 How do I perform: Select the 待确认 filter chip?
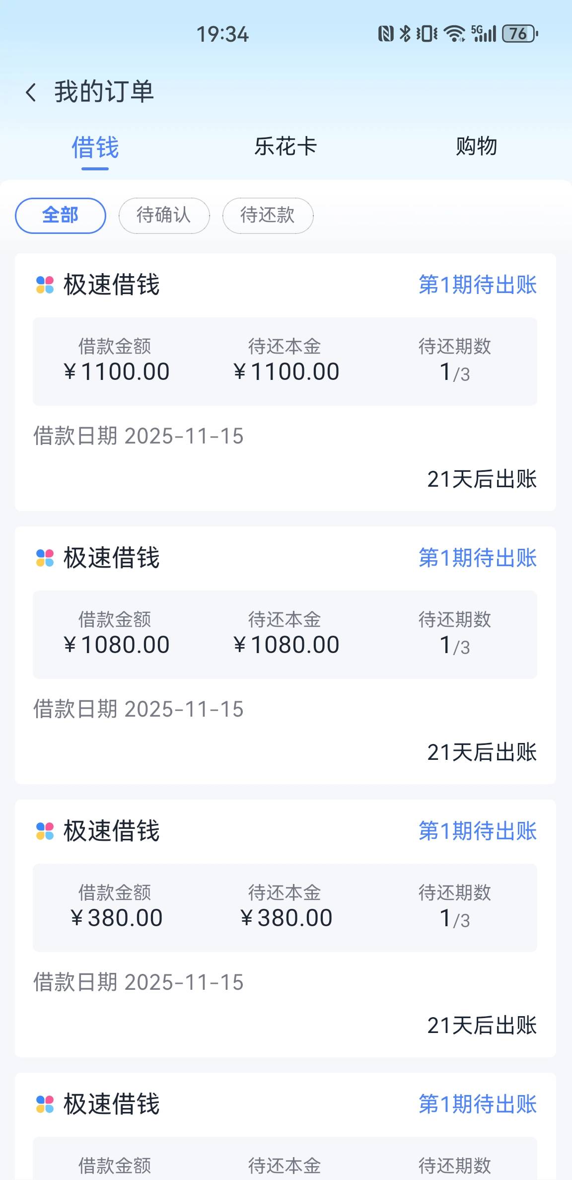coord(164,216)
